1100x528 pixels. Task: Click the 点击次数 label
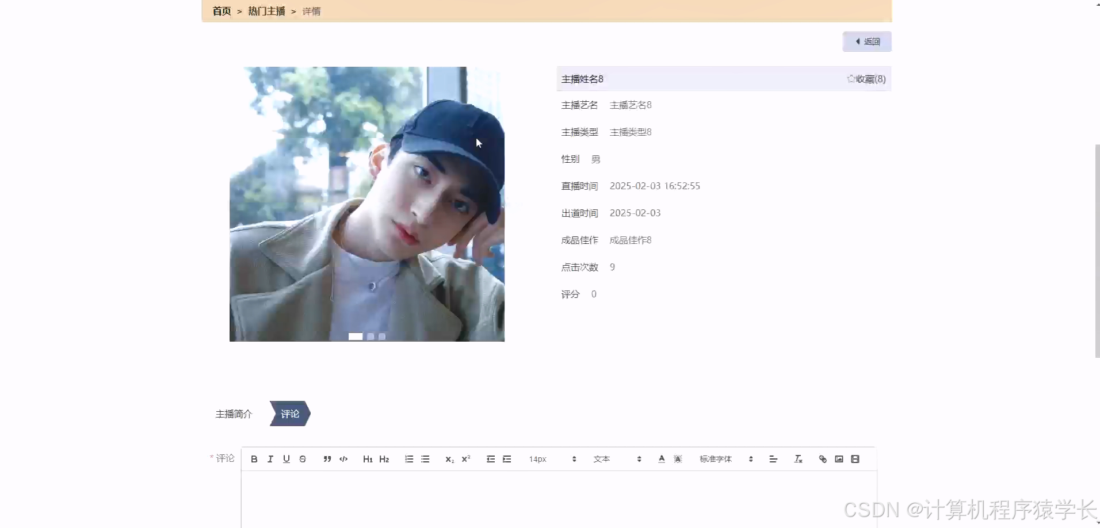tap(580, 267)
